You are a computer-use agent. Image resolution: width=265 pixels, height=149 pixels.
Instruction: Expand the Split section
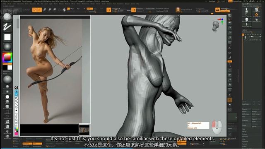243,129
